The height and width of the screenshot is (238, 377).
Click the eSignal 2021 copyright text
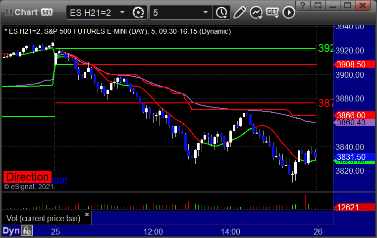click(28, 187)
